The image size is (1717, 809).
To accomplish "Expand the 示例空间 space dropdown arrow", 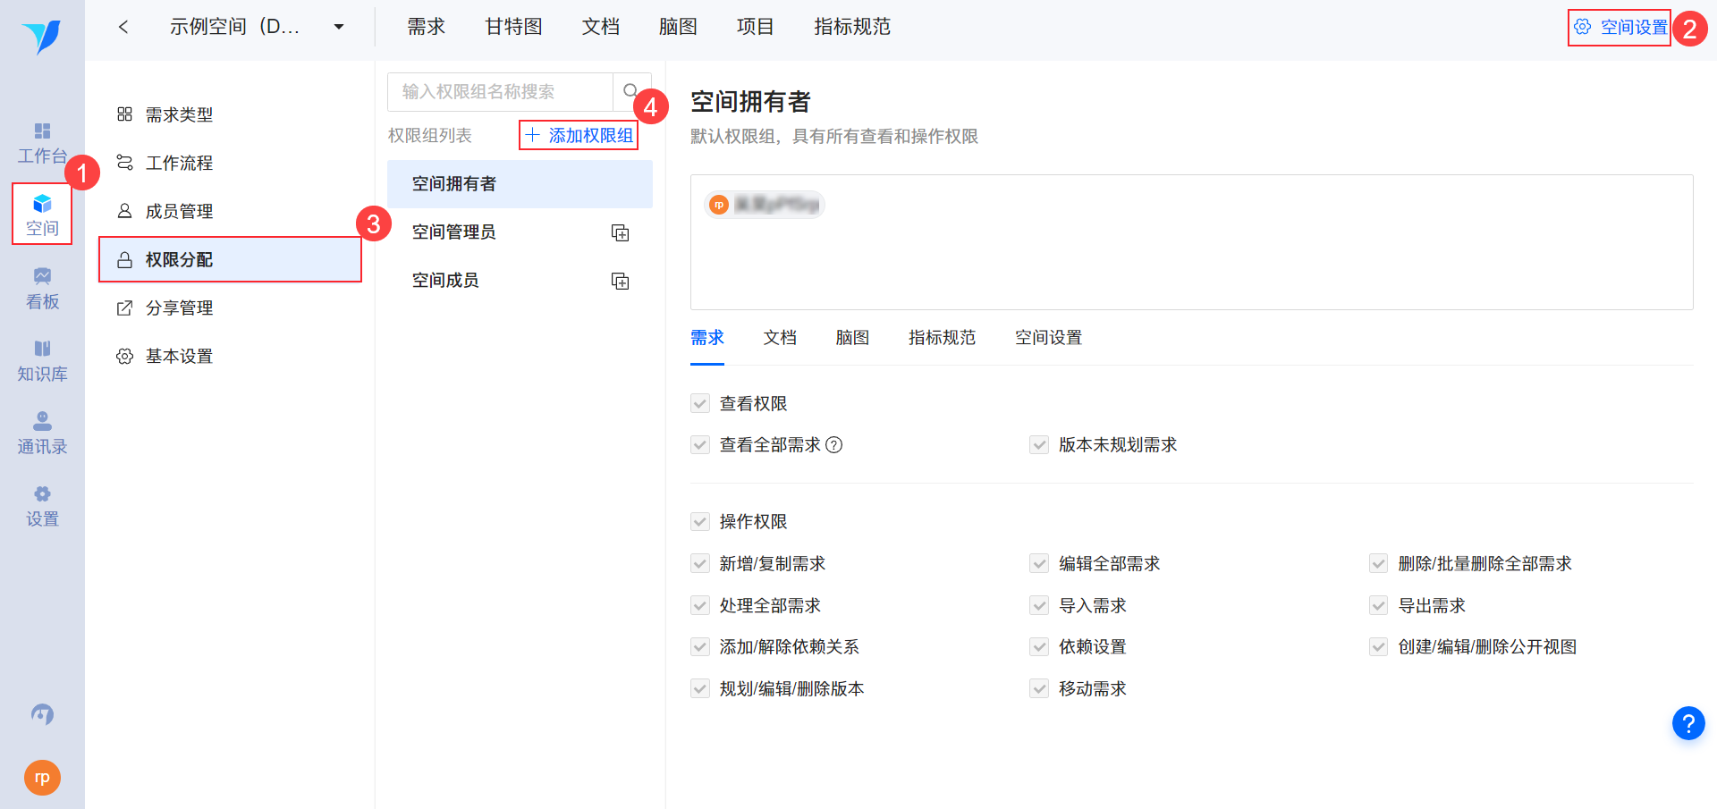I will tap(339, 27).
